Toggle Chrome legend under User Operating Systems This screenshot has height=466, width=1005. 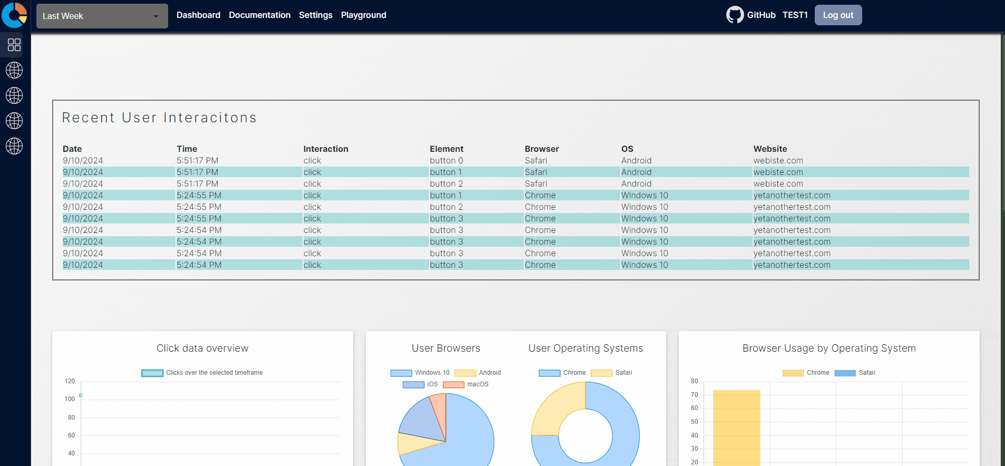(562, 373)
